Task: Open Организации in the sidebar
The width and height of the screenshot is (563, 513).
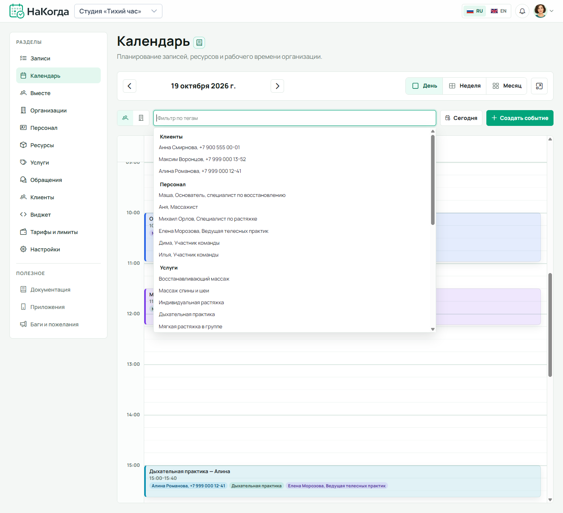Action: [x=58, y=110]
